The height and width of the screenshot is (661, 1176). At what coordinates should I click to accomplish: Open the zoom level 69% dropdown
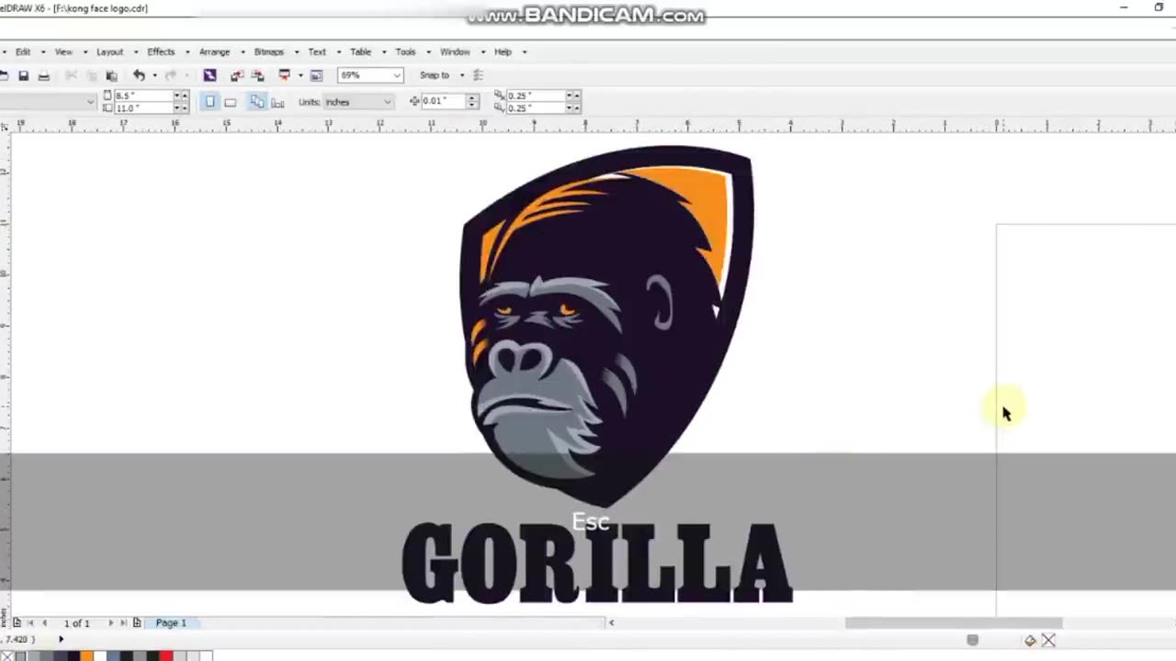pyautogui.click(x=397, y=75)
